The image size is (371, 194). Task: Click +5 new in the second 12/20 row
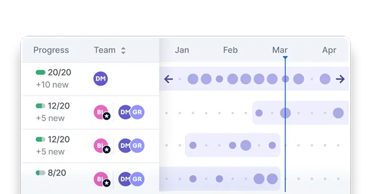(x=50, y=151)
